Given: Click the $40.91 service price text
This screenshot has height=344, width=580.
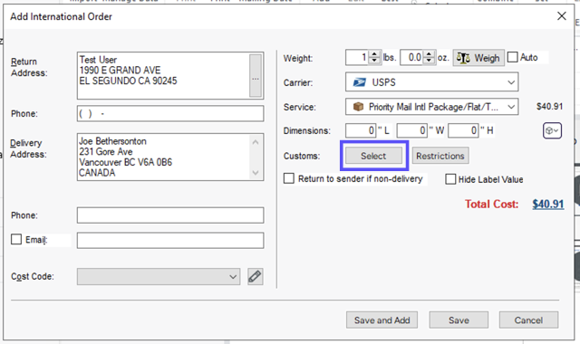Looking at the screenshot, I should point(550,107).
